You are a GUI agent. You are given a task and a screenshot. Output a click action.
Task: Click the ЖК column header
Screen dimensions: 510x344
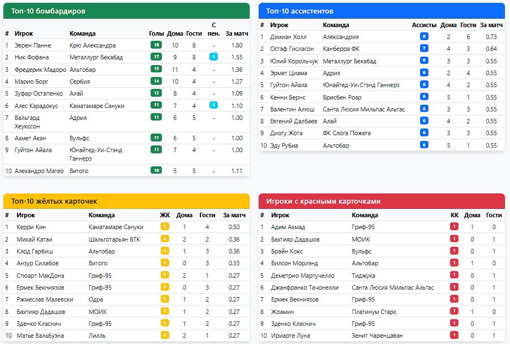(165, 215)
